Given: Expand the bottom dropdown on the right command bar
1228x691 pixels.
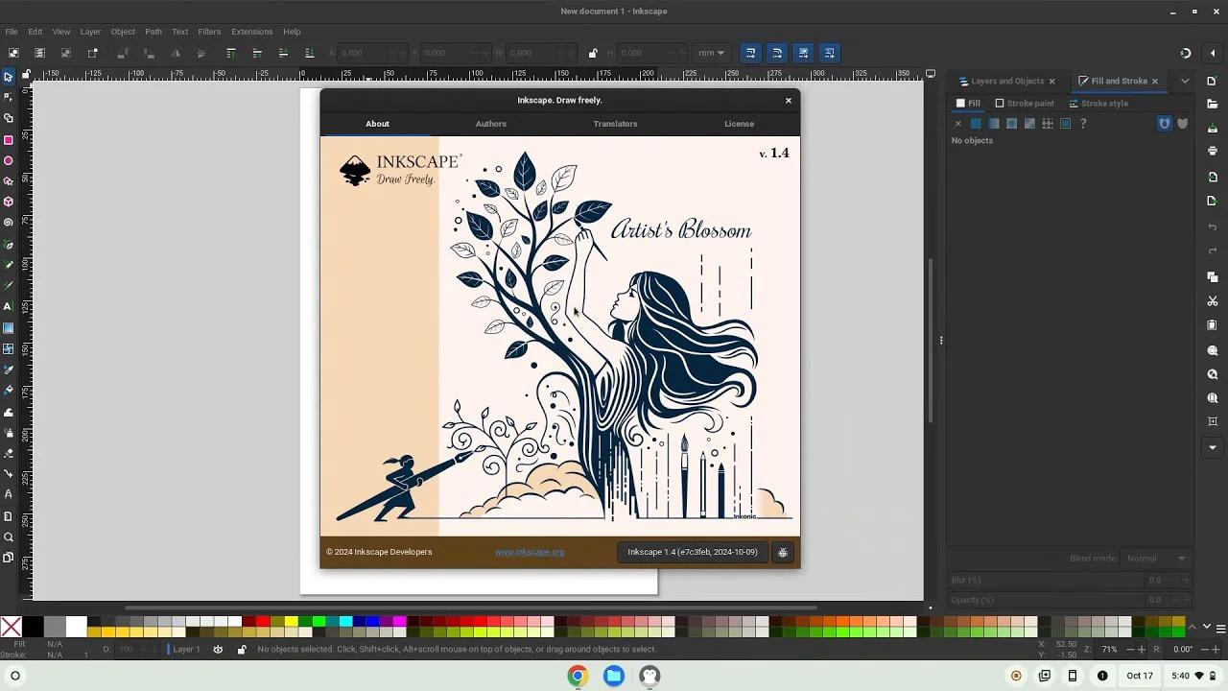Looking at the screenshot, I should pyautogui.click(x=1212, y=447).
